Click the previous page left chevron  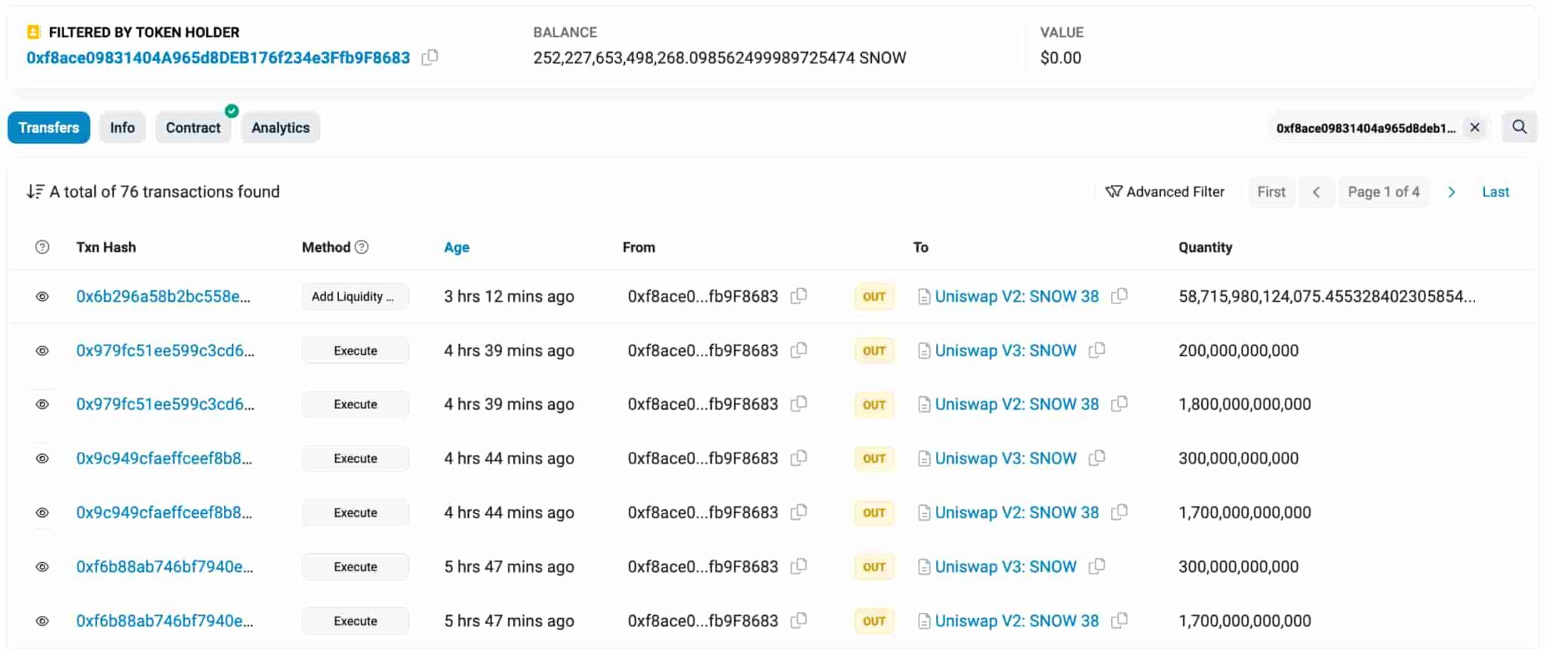click(x=1316, y=192)
